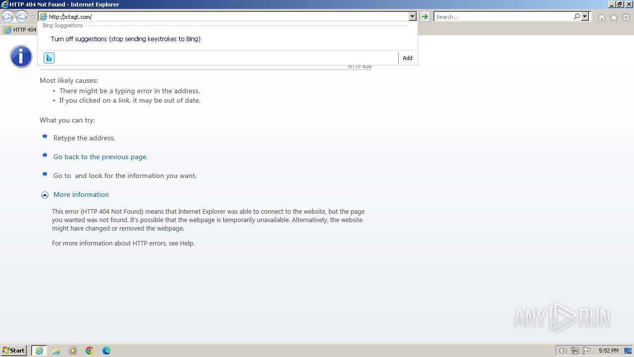The height and width of the screenshot is (357, 634).
Task: Click the page icon in address bar
Action: (44, 17)
